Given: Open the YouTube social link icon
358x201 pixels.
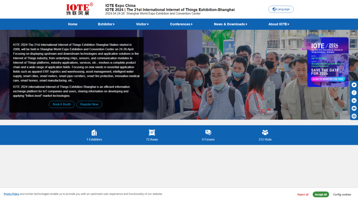Looking at the screenshot, I should (354, 108).
